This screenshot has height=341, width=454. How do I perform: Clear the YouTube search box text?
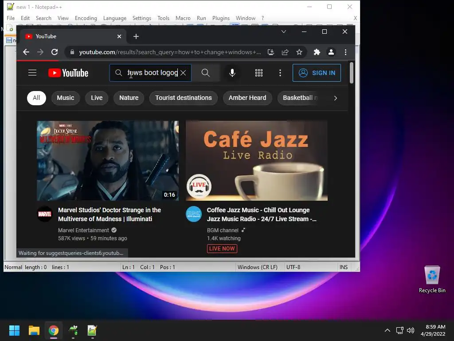[x=183, y=73]
